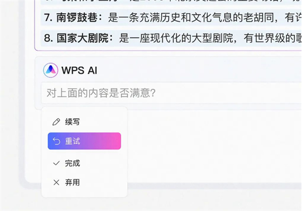
Task: Click the WPS AI logo icon
Action: pyautogui.click(x=51, y=70)
